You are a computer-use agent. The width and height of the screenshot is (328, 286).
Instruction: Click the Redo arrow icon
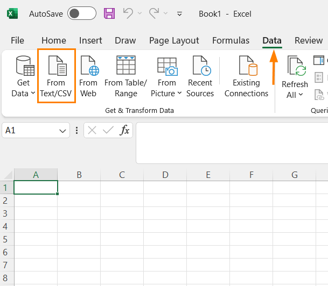(x=154, y=13)
